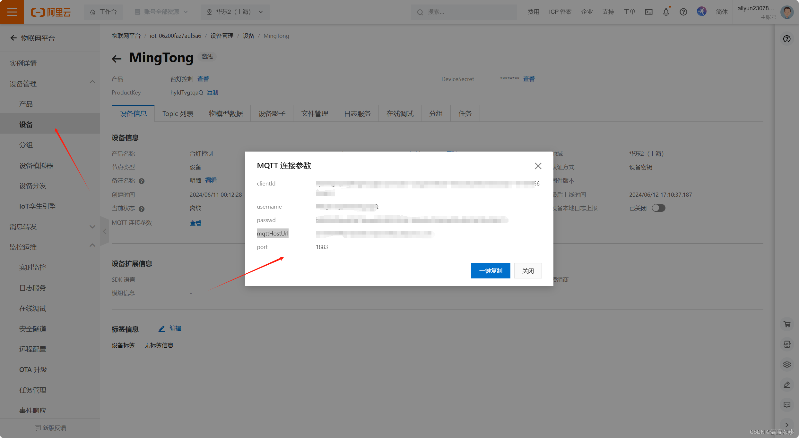Click the notification bell icon
The image size is (799, 438).
(666, 12)
